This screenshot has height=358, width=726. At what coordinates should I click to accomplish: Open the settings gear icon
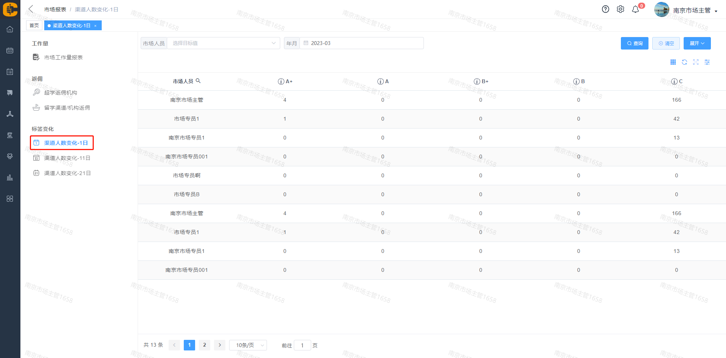pos(621,9)
